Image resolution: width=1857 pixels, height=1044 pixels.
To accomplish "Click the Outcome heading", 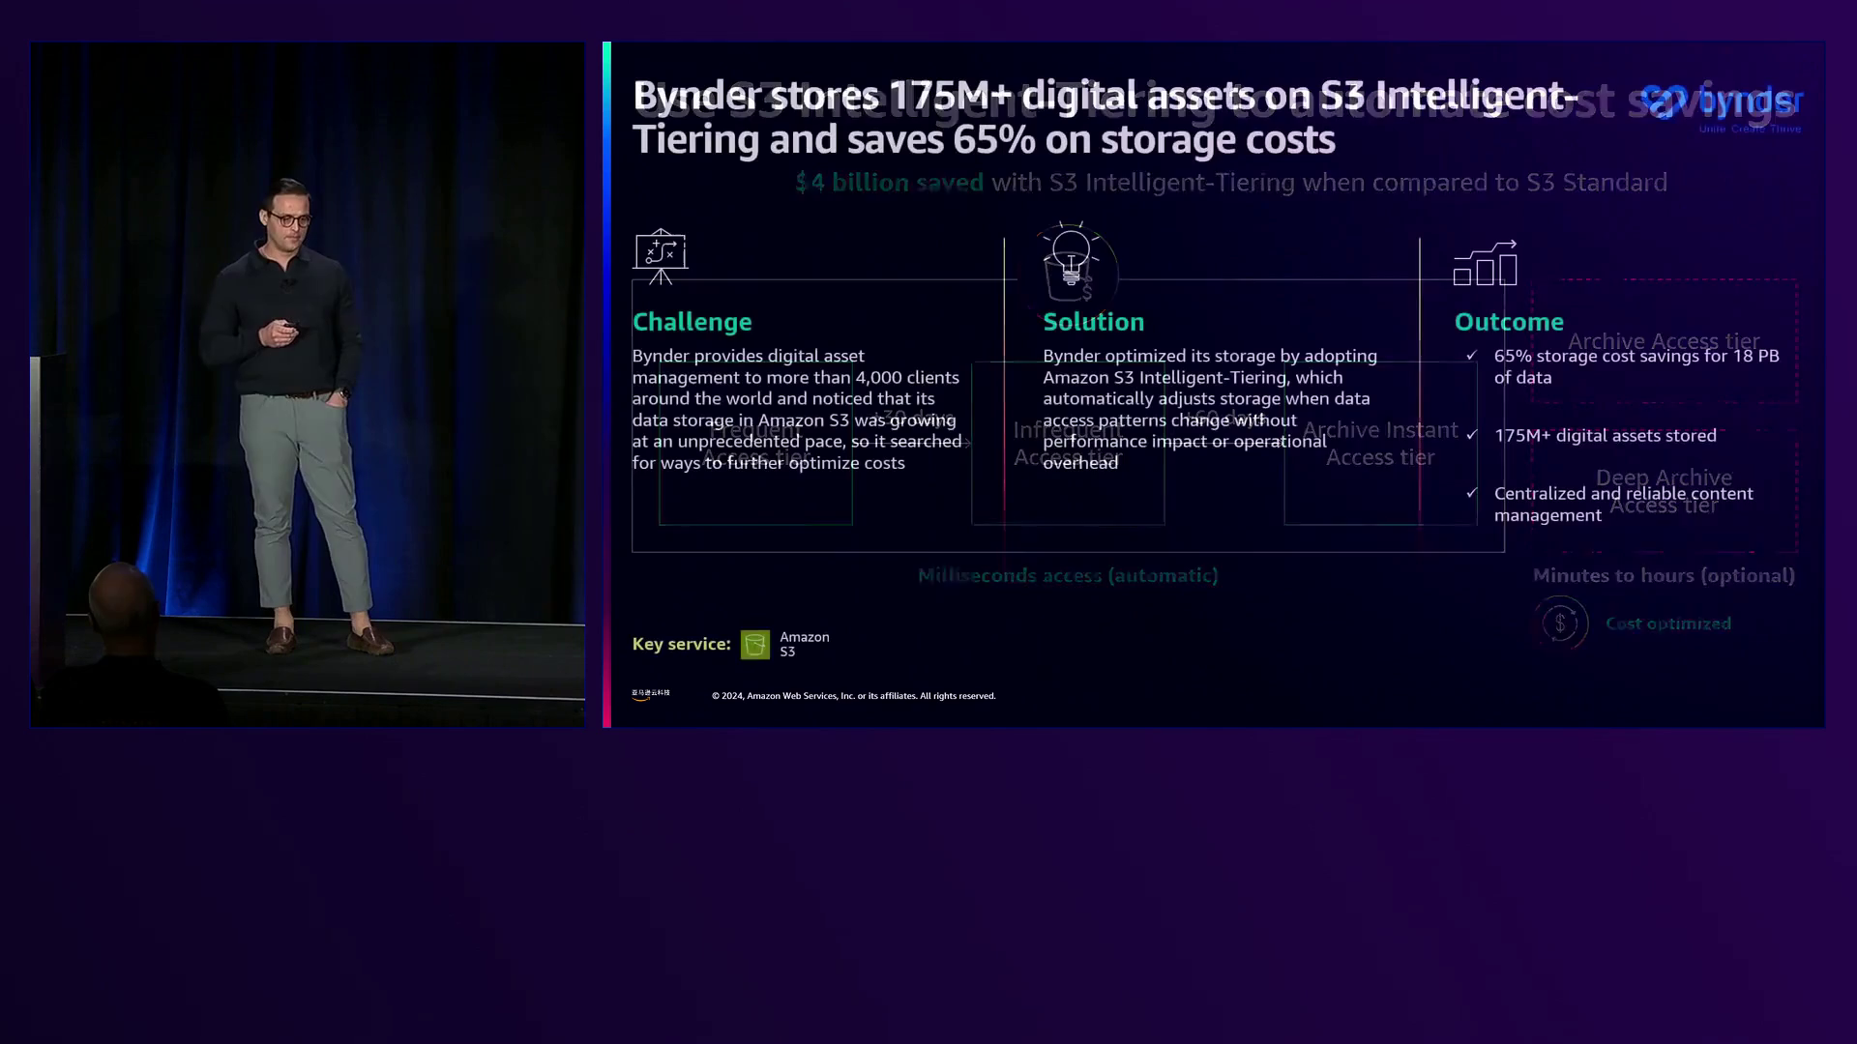I will pos(1508,322).
